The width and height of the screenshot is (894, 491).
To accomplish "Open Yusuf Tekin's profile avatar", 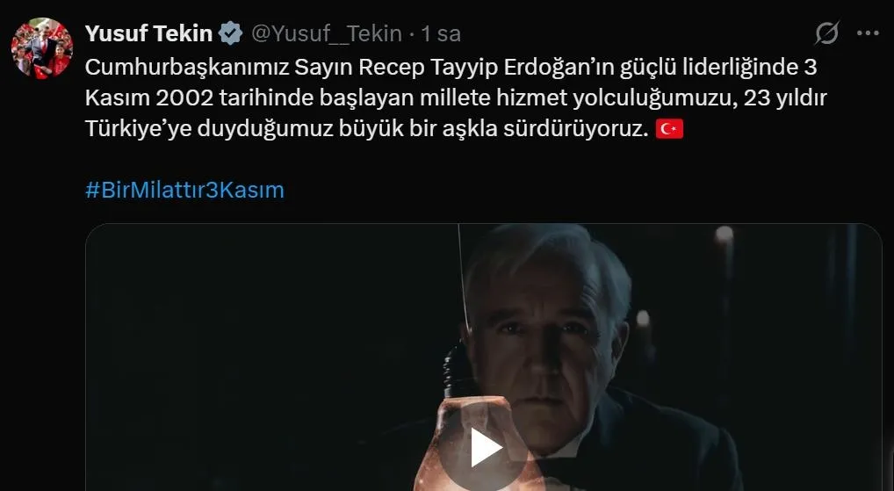I will click(x=41, y=48).
